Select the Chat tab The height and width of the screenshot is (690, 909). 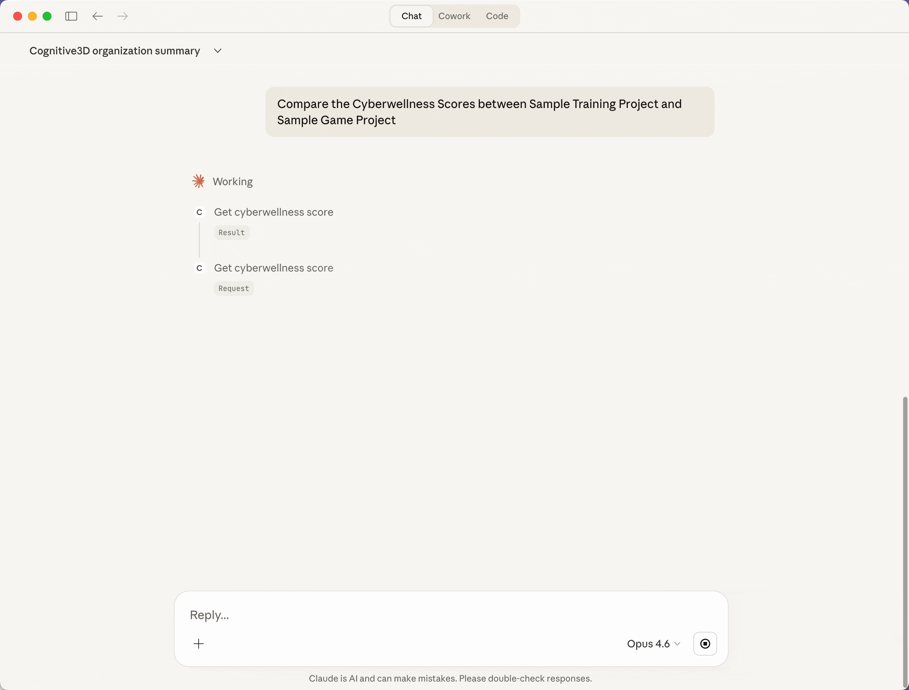[411, 16]
